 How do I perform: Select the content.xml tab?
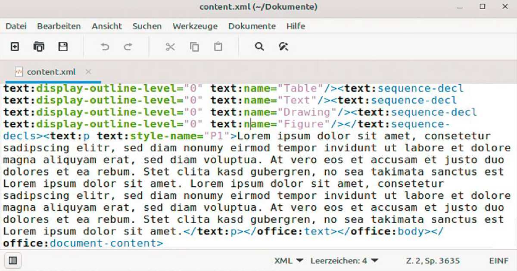(52, 72)
